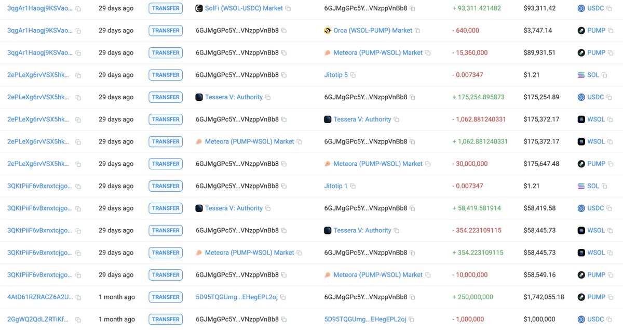Copy Tessera V: Authority address in +175,254.895873 row

[268, 97]
